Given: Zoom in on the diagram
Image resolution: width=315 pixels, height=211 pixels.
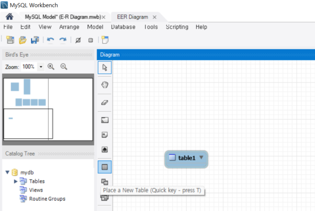Looking at the screenshot, I should [x=51, y=67].
